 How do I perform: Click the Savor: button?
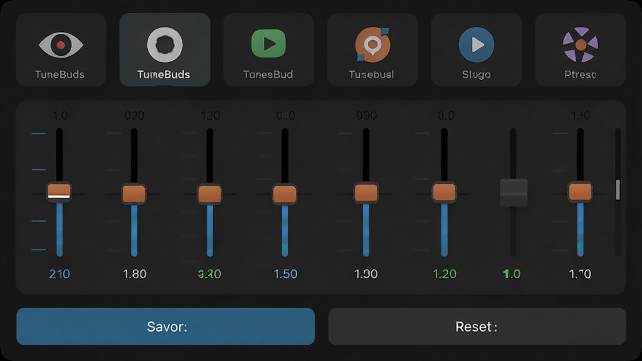pyautogui.click(x=166, y=326)
